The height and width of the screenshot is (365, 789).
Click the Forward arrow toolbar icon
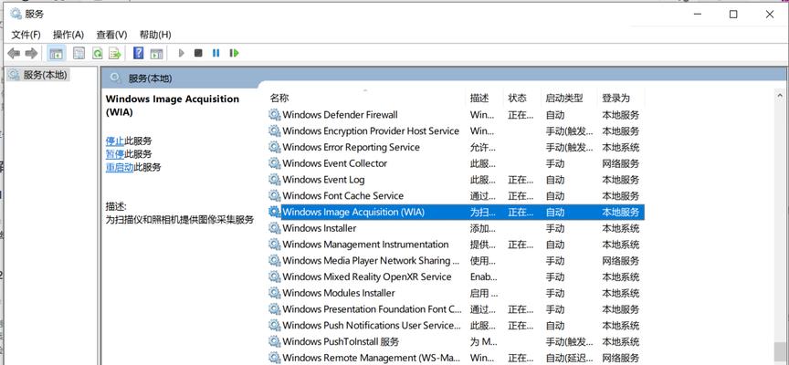pos(31,53)
